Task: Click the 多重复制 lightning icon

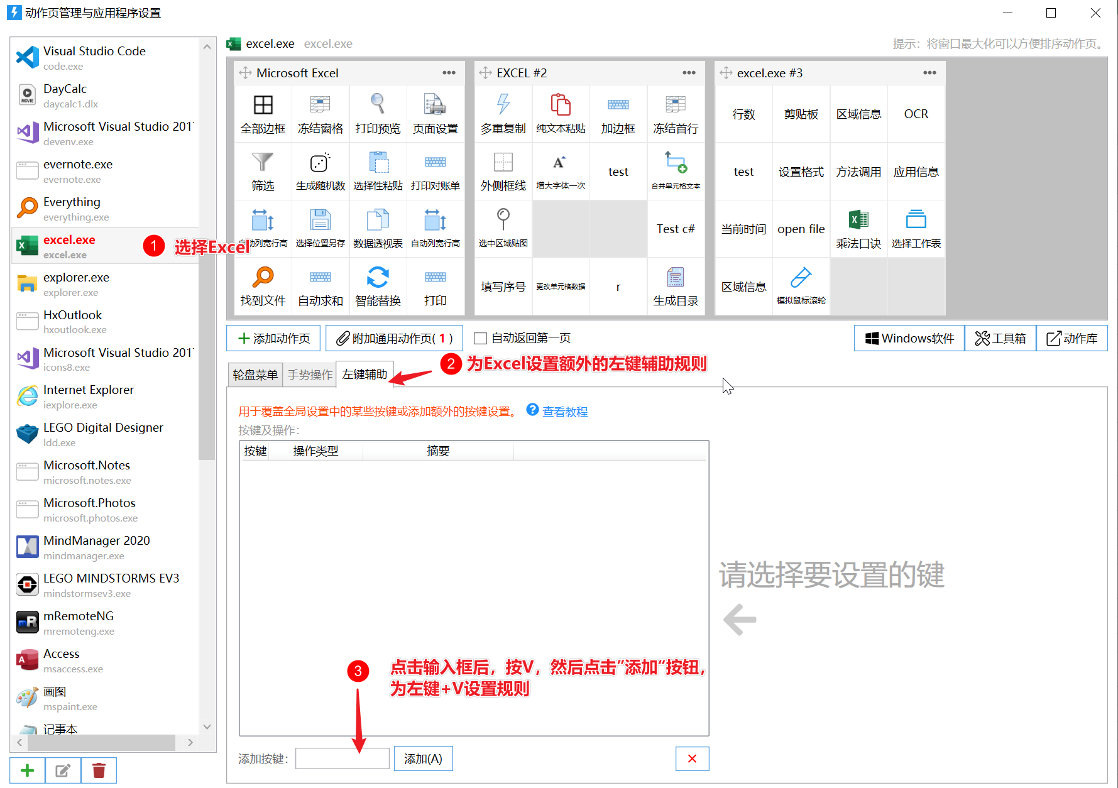Action: (x=503, y=104)
